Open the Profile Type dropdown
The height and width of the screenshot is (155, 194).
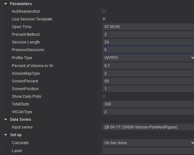148,58
